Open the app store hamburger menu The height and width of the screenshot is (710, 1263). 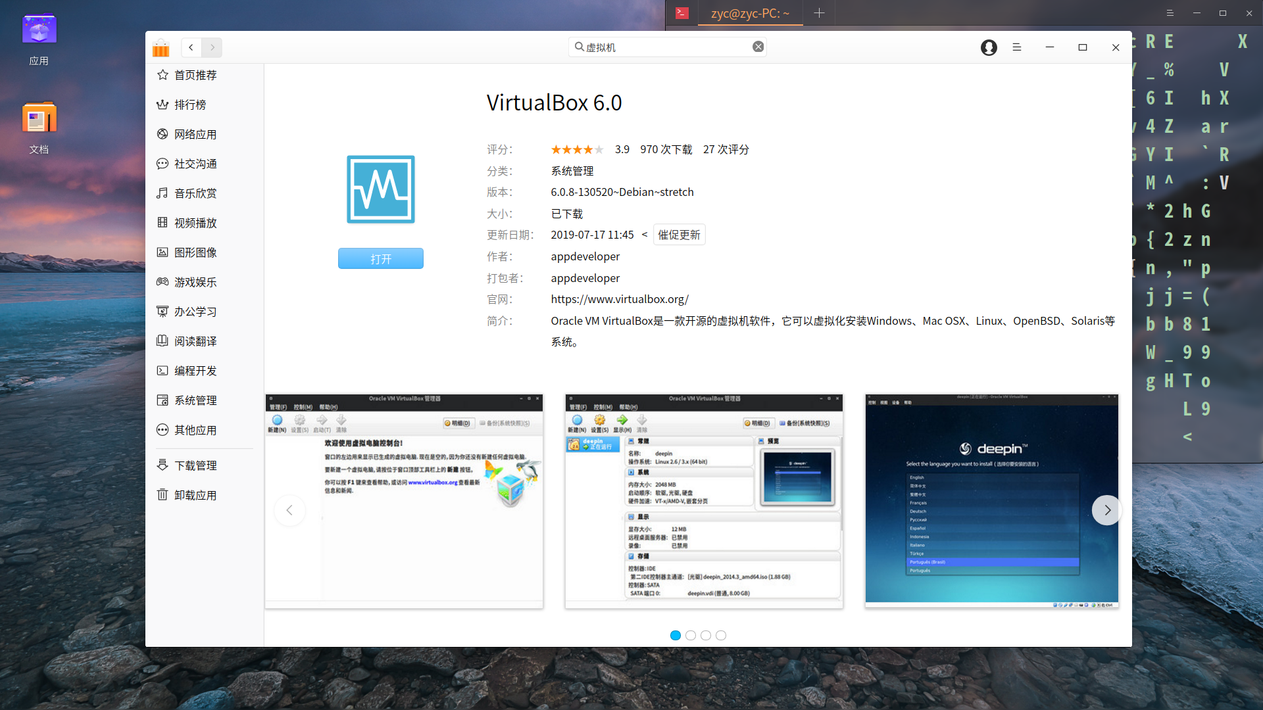(1017, 47)
